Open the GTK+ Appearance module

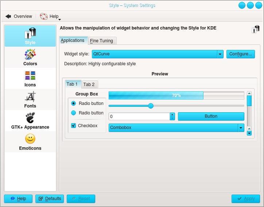click(30, 121)
